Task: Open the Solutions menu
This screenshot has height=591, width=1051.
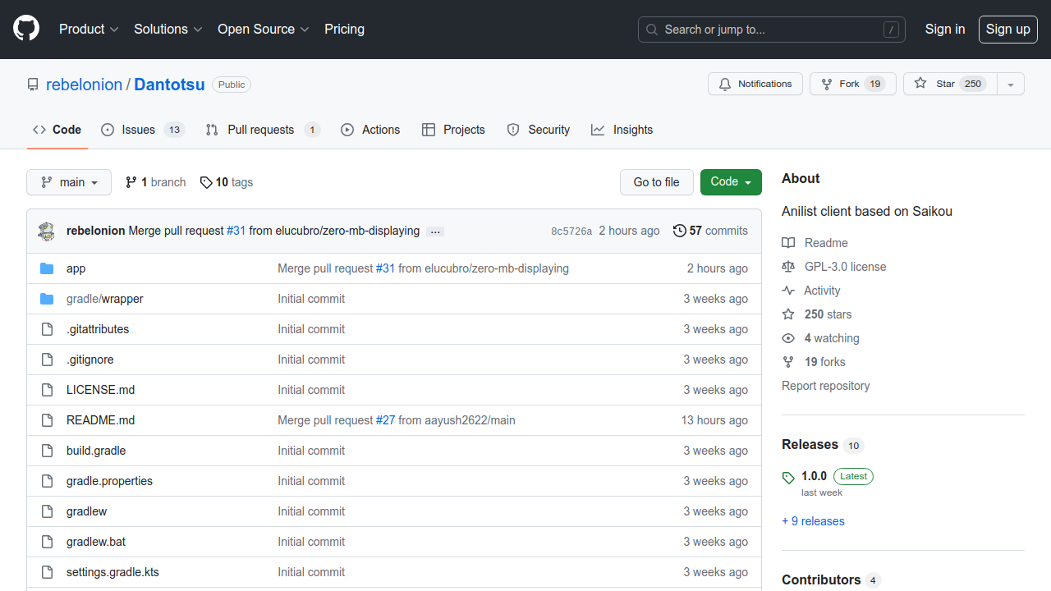Action: 168,30
